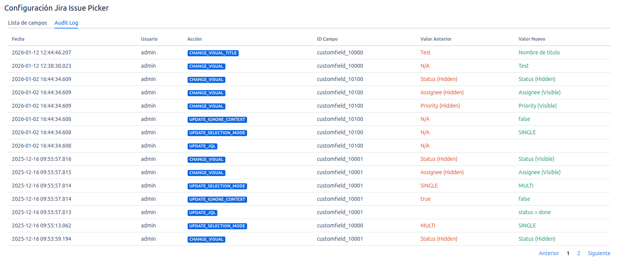This screenshot has height=262, width=620.
Task: Click the 'Priority (Hidden)' previous value
Action: coord(440,106)
